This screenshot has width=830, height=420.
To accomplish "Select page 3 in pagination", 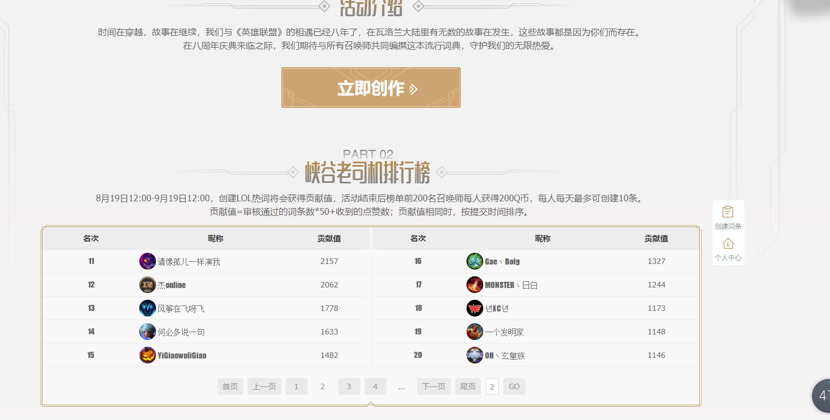I will 349,386.
